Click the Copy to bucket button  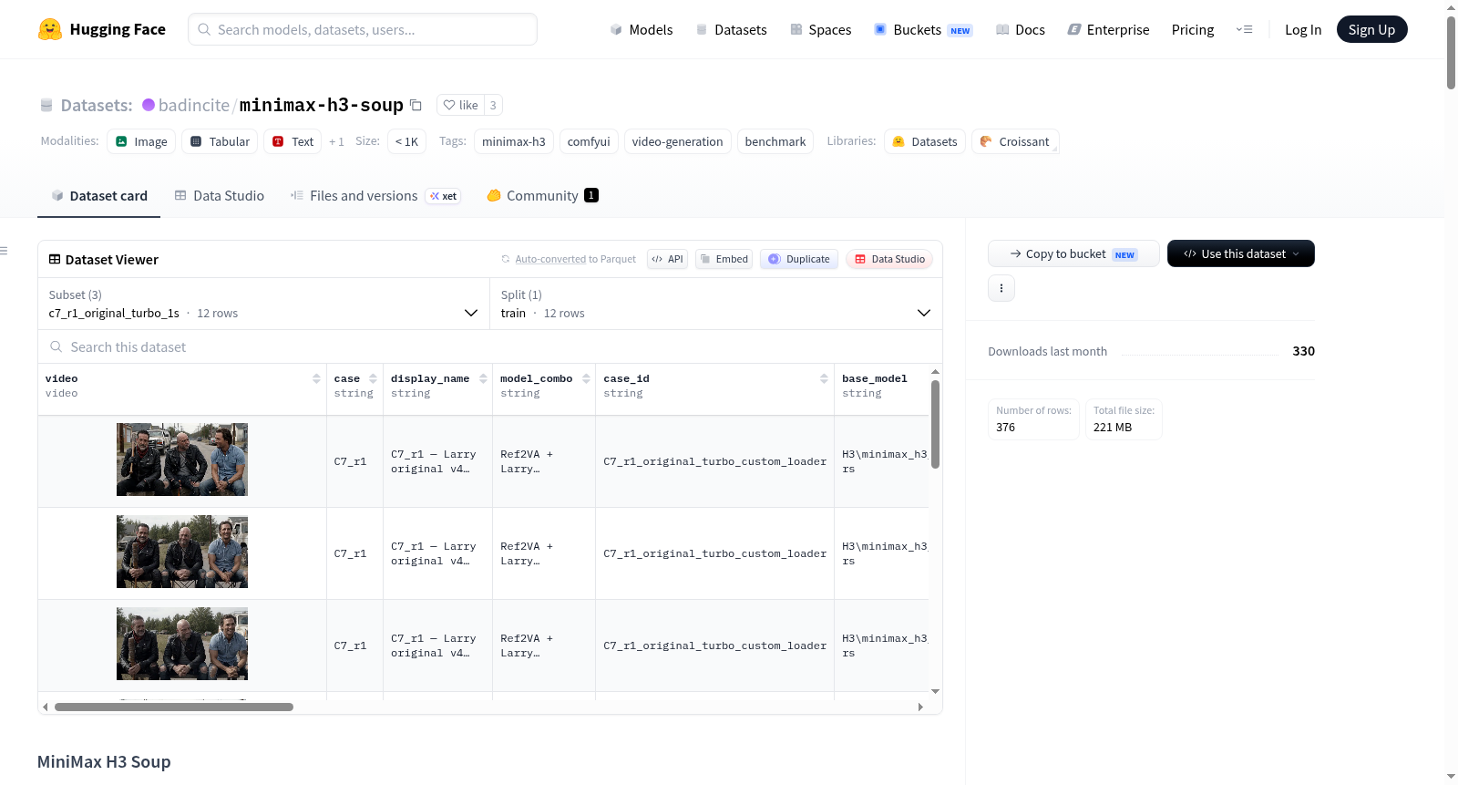1073,253
